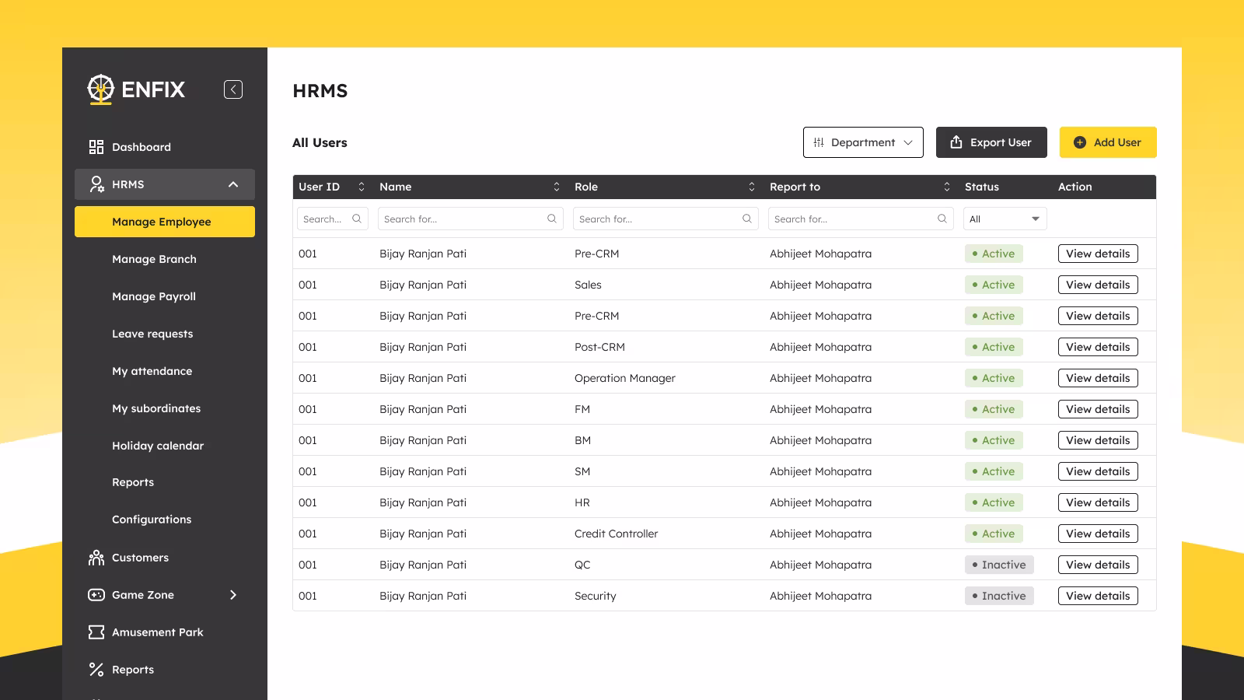Click the Name search field
Screen dimensions: 1244x700
pos(470,219)
